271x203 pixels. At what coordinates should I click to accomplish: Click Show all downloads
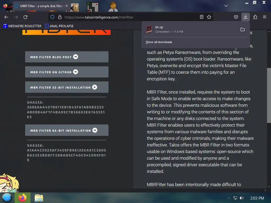[159, 42]
